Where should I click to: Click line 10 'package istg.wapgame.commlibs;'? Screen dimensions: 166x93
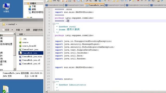click(74, 35)
